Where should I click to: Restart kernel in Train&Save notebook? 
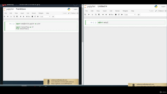point(35,16)
